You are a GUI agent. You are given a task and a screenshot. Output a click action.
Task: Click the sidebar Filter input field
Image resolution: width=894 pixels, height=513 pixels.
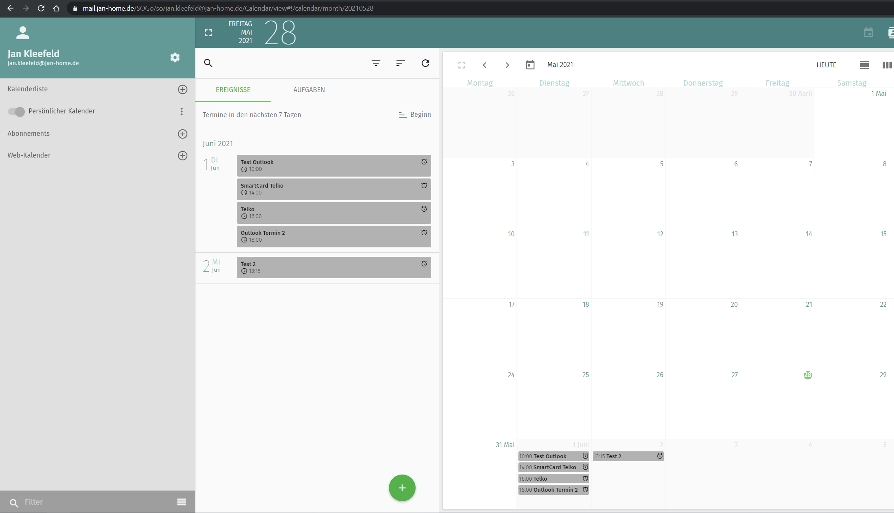95,502
